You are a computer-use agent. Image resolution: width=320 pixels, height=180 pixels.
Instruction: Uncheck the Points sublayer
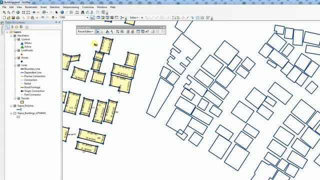(x=19, y=58)
